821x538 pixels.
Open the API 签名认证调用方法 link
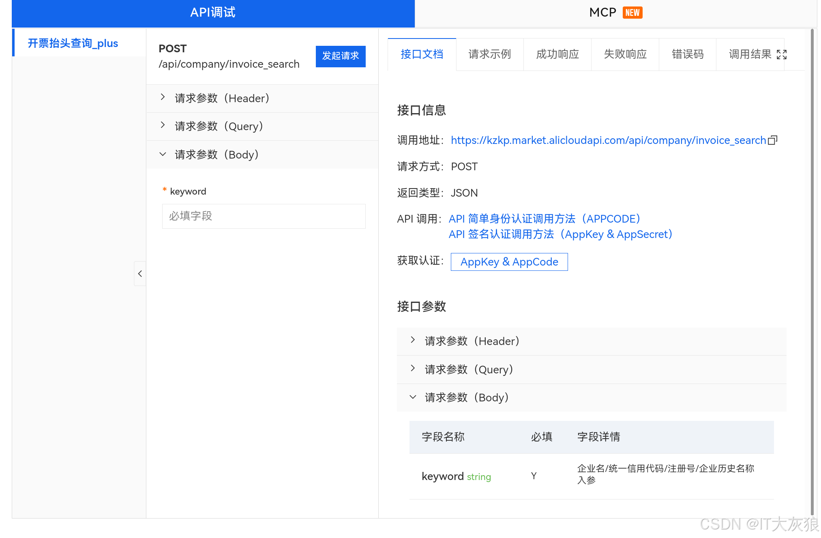(x=560, y=234)
